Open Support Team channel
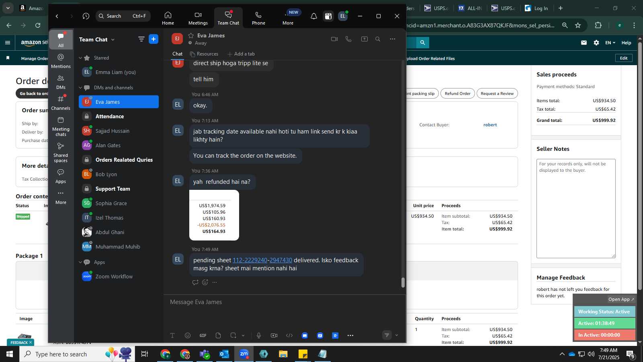Image resolution: width=643 pixels, height=362 pixels. coord(119,189)
